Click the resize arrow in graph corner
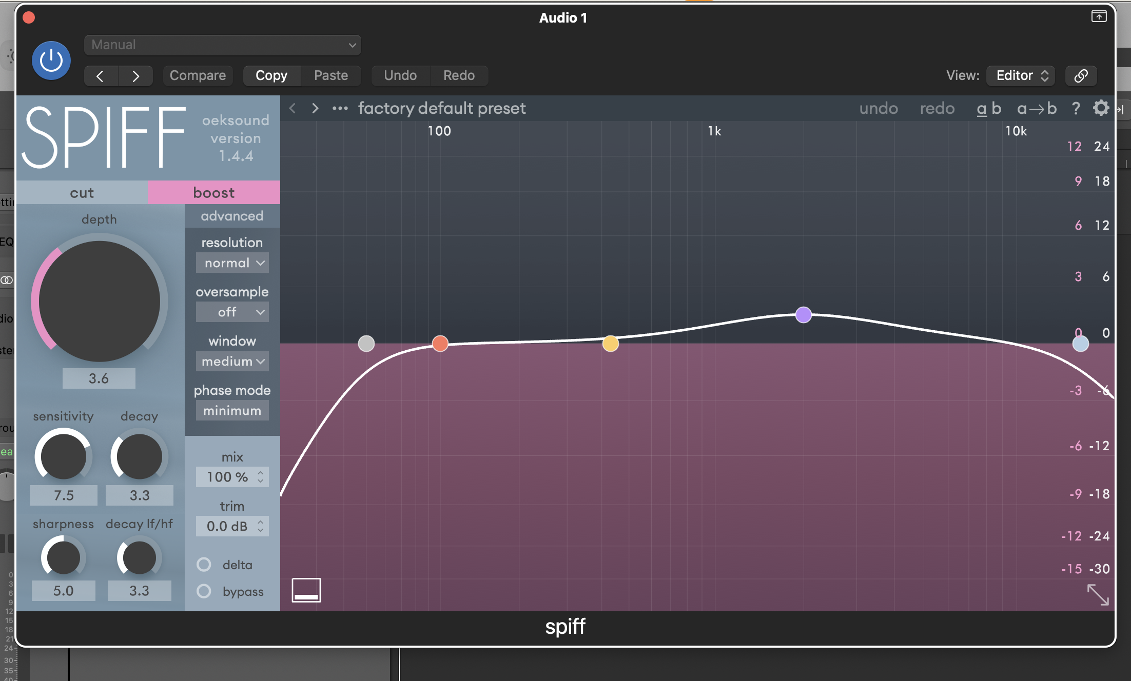The height and width of the screenshot is (681, 1131). [1098, 595]
